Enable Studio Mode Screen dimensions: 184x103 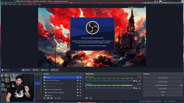pyautogui.click(x=163, y=89)
